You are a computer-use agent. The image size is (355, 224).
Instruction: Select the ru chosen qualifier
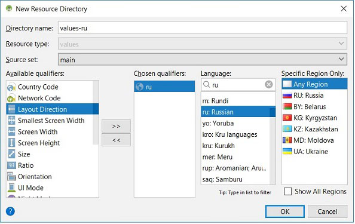click(164, 87)
